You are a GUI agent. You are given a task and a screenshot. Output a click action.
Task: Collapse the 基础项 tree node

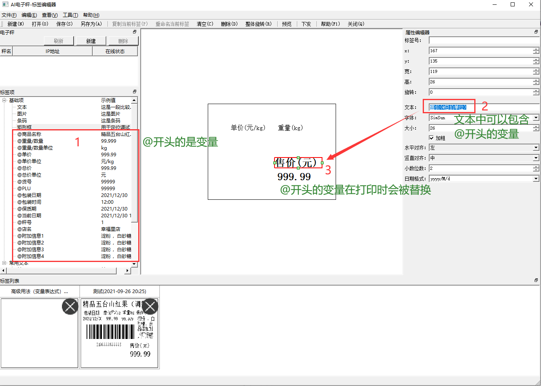click(4, 100)
